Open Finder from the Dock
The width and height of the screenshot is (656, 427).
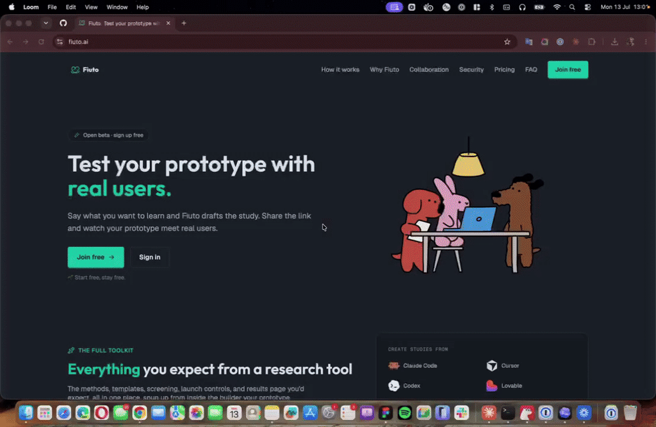click(26, 413)
